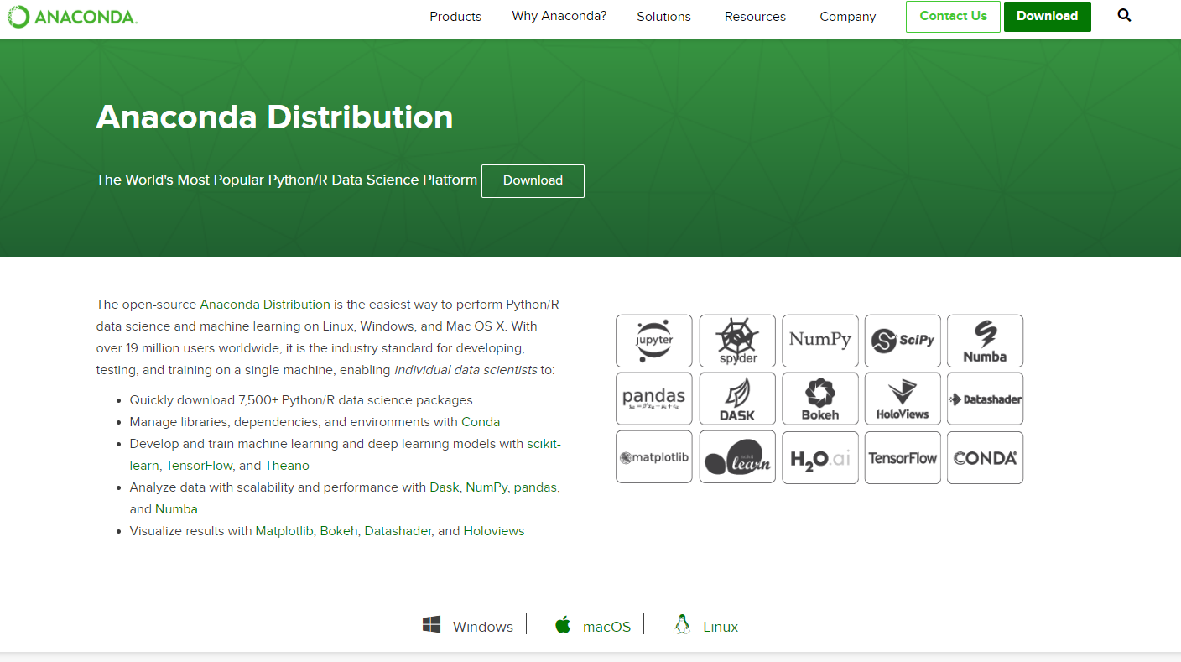
Task: Click the TensorFlow logo tile
Action: (x=903, y=457)
